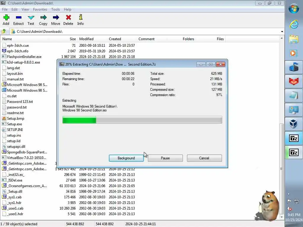Open the View menu
This screenshot has width=303, height=227.
(25, 9)
